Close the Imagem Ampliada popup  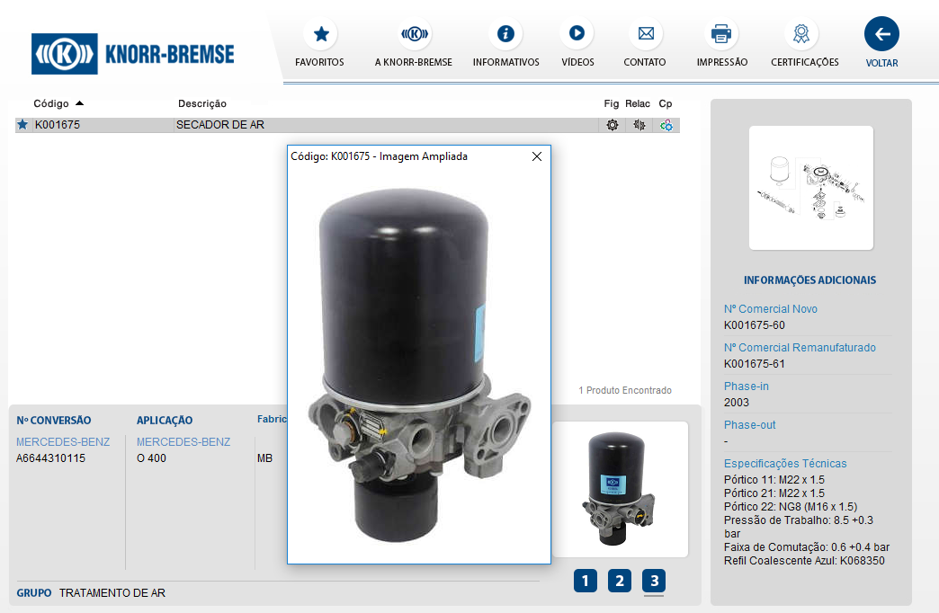pos(537,156)
